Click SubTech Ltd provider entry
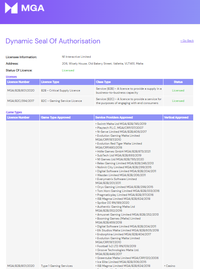This screenshot has height=269, width=200. point(118,155)
